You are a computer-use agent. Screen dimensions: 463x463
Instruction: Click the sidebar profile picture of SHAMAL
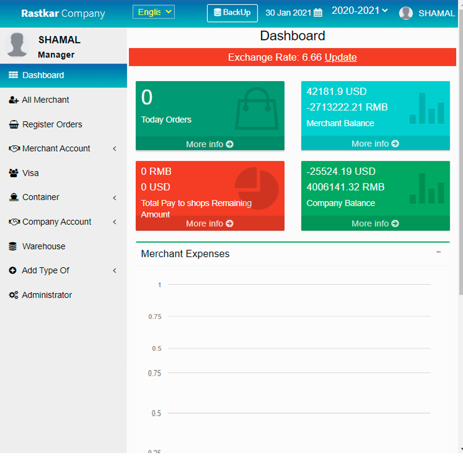pyautogui.click(x=17, y=45)
